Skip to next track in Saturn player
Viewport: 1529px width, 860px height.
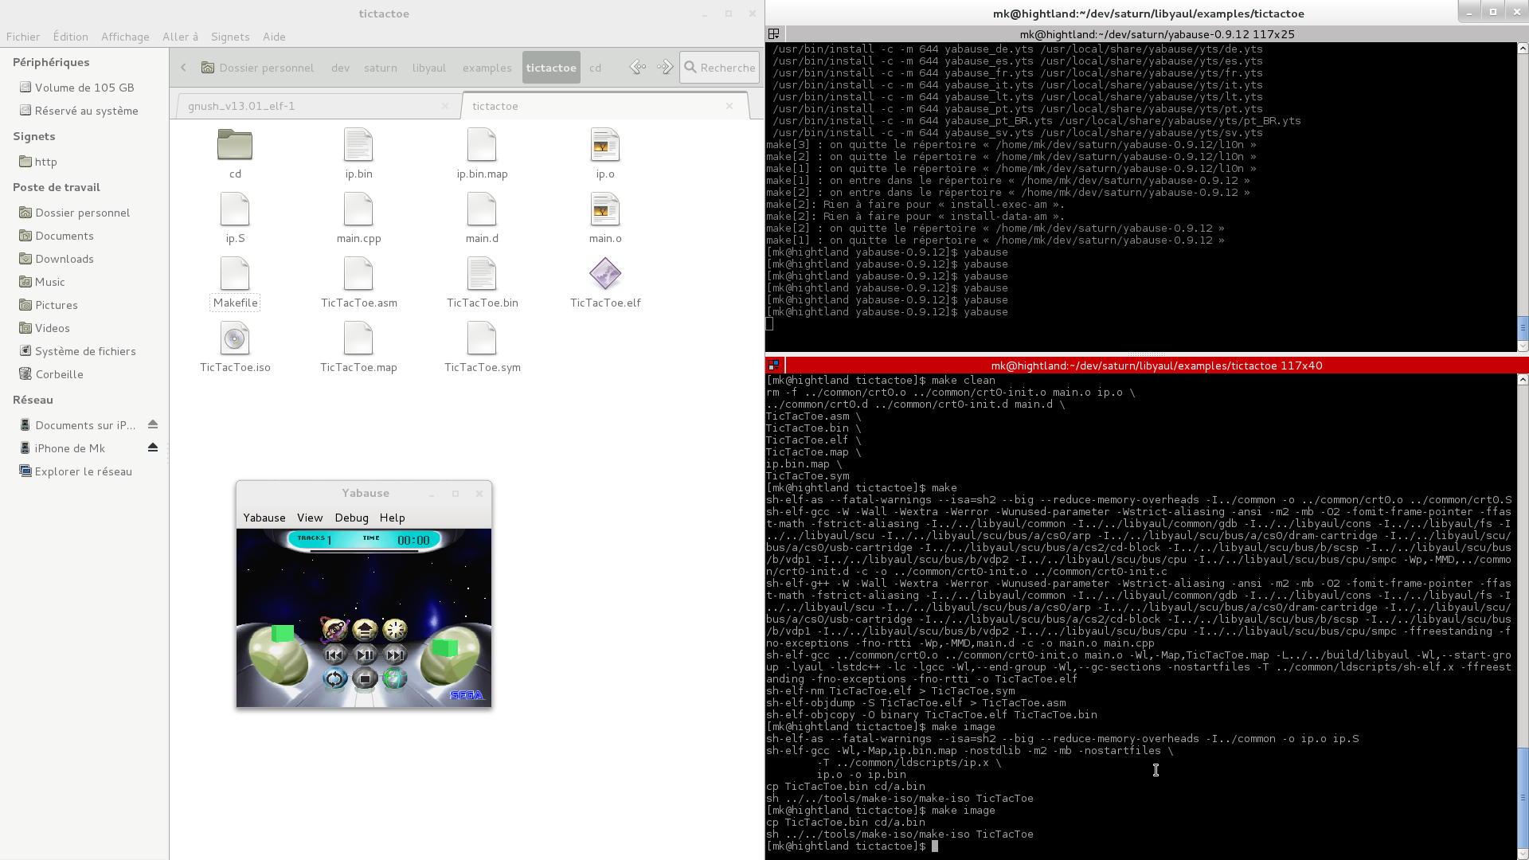[395, 655]
